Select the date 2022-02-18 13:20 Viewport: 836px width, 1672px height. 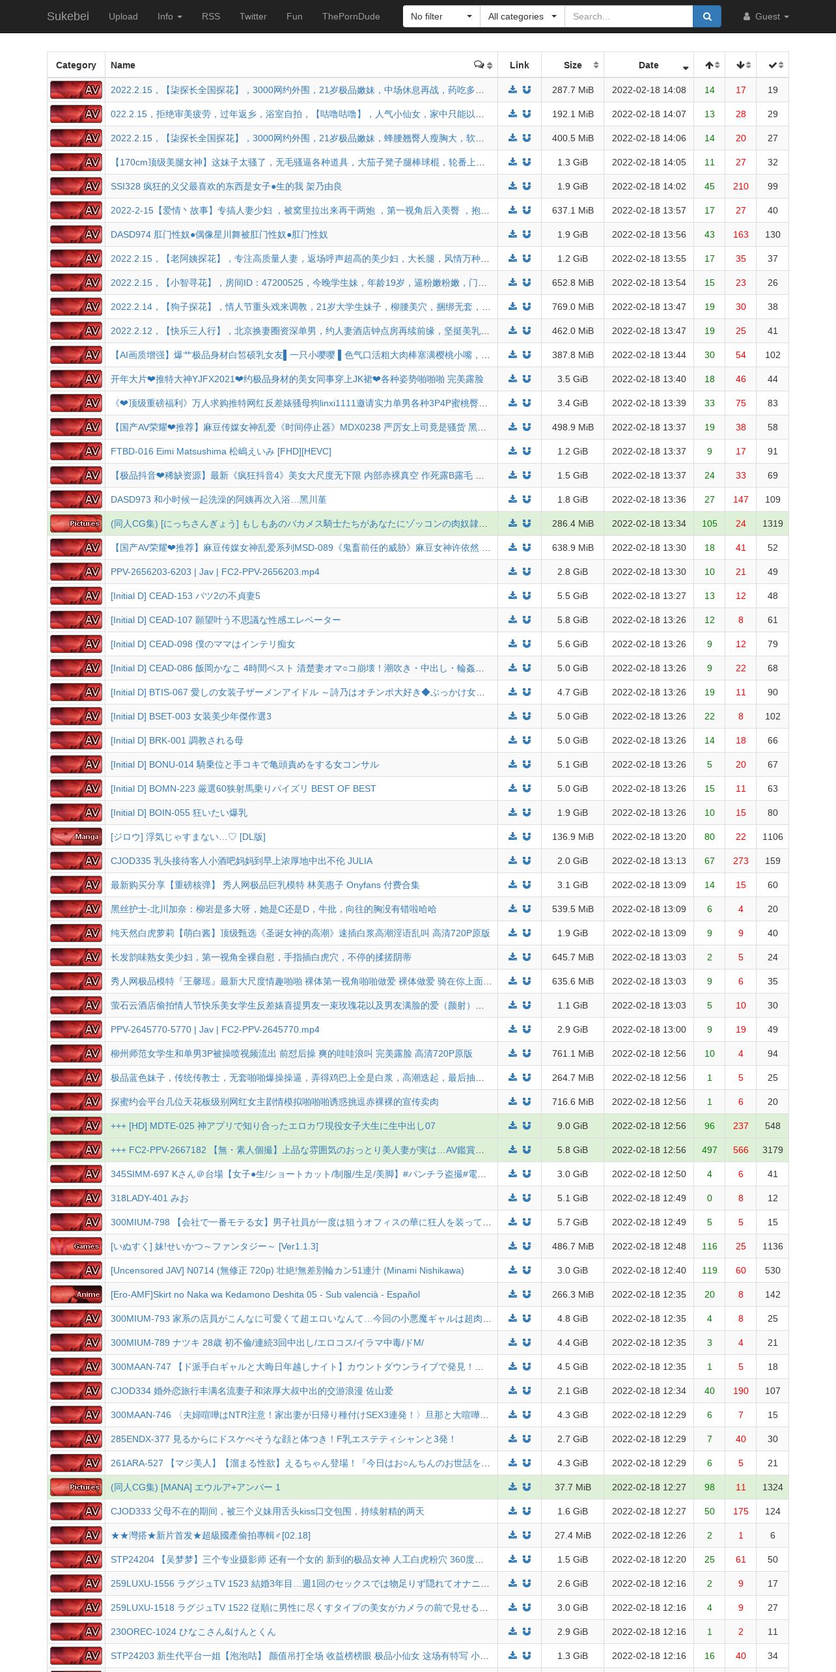coord(649,837)
